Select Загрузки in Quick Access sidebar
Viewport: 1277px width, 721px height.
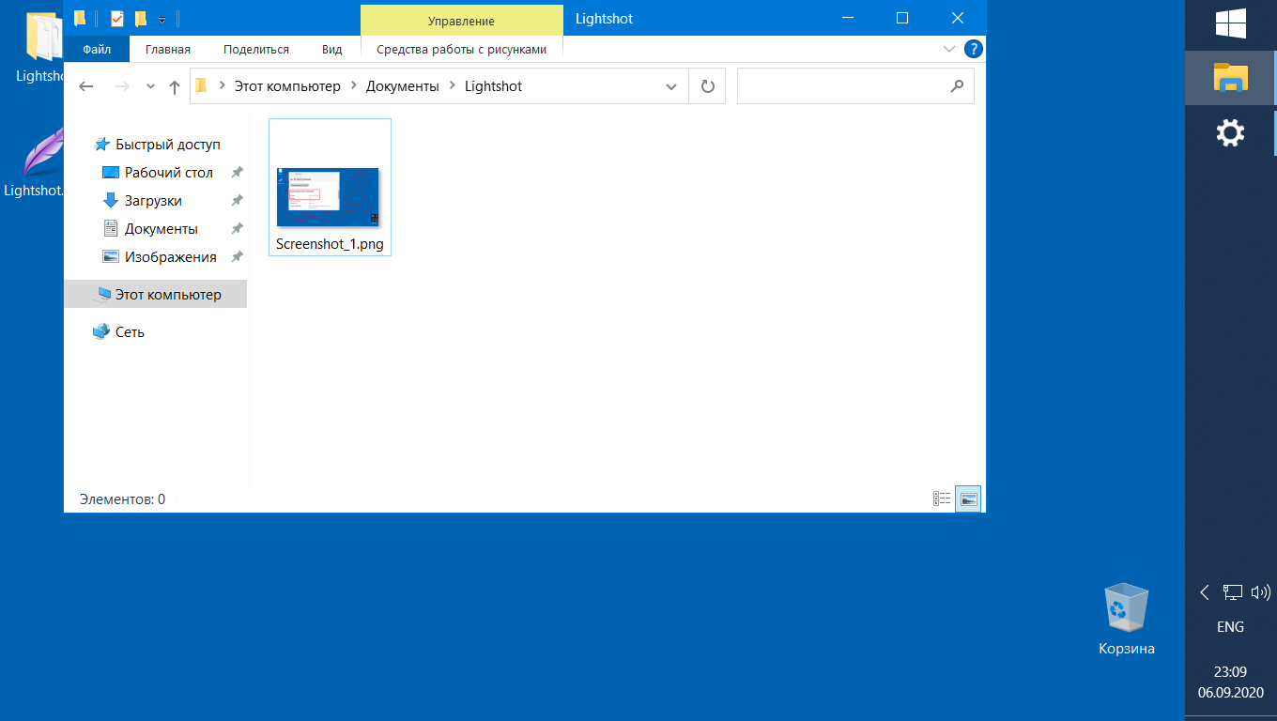point(153,201)
